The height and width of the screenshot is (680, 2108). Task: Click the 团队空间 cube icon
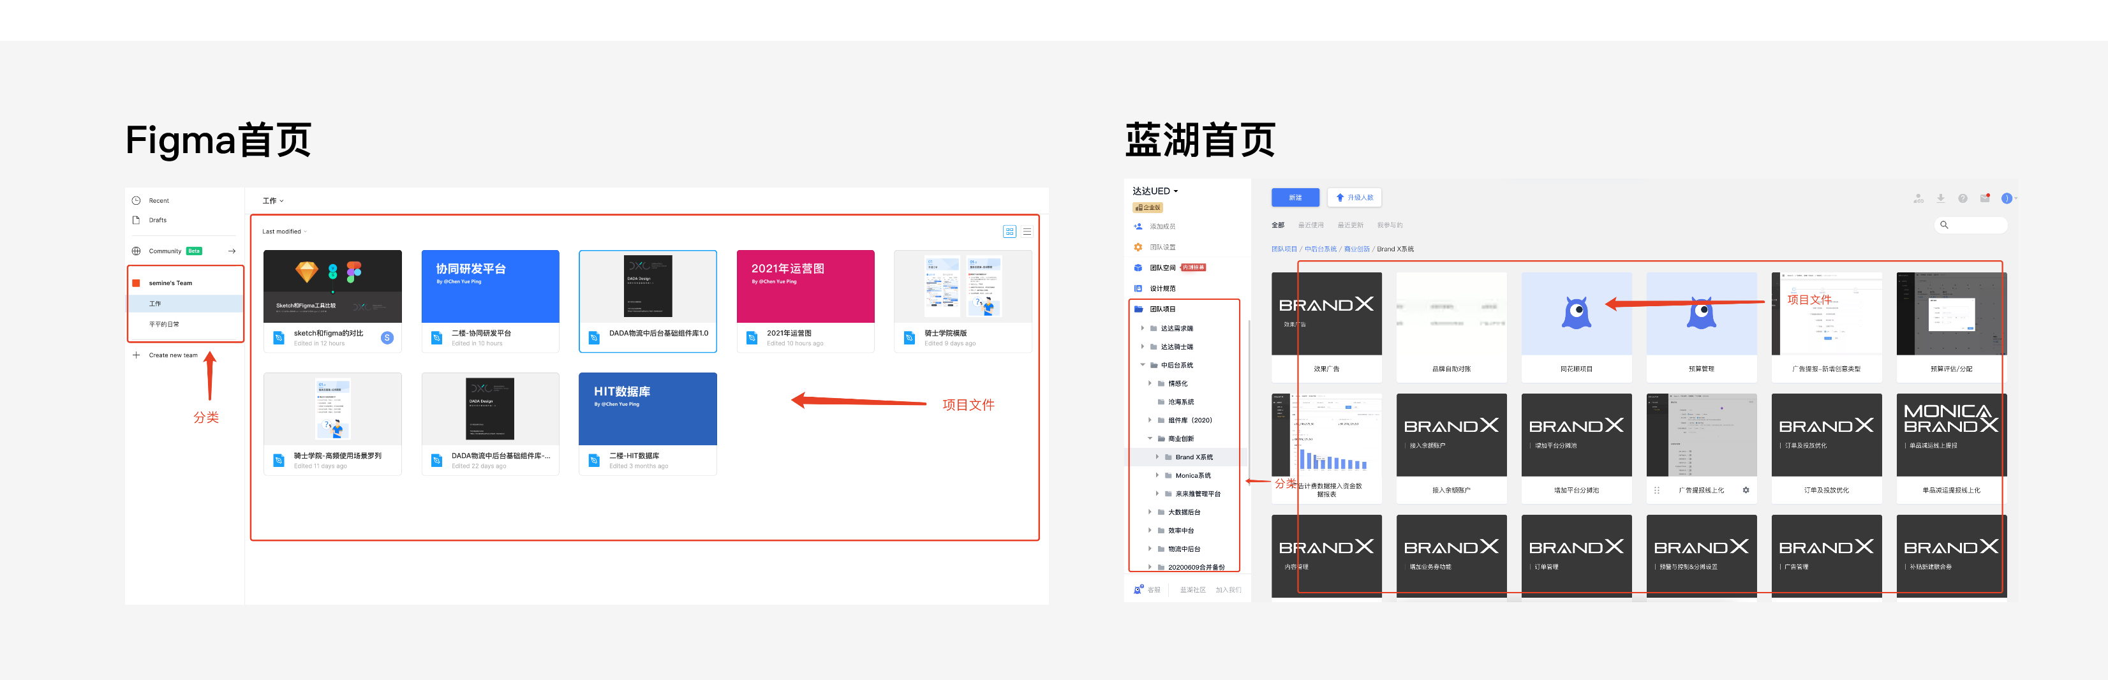coord(1138,267)
